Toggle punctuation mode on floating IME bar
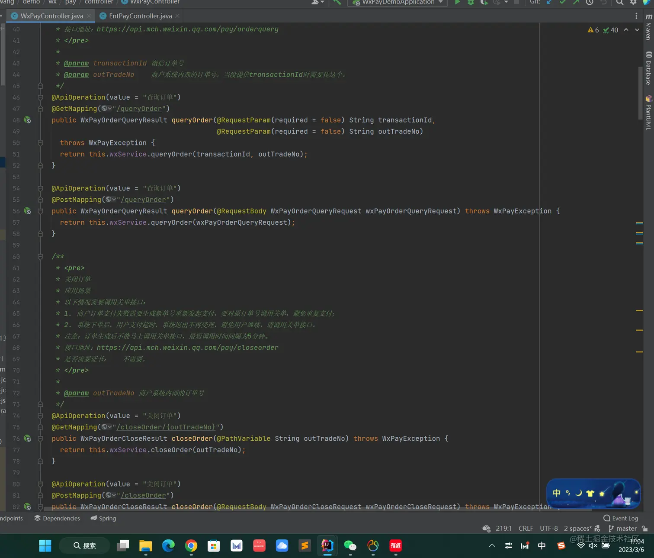 click(568, 493)
